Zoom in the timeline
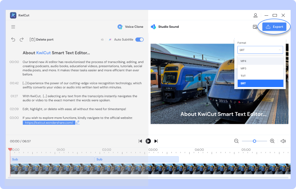Screen dimensions: 296x189 tap(272, 141)
